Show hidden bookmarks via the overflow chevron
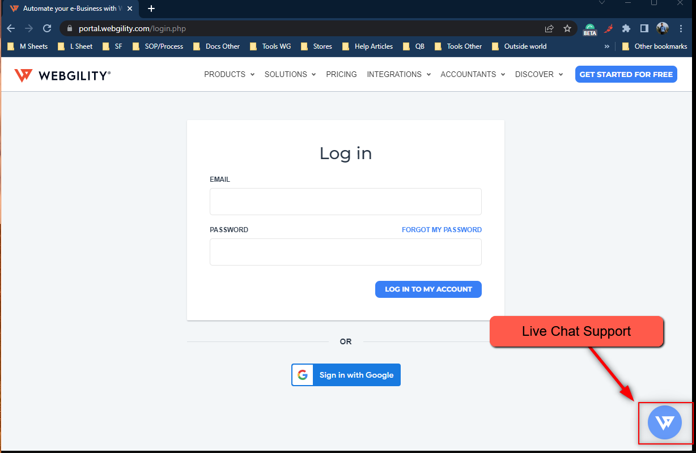Screen dimensions: 696x453 (607, 46)
